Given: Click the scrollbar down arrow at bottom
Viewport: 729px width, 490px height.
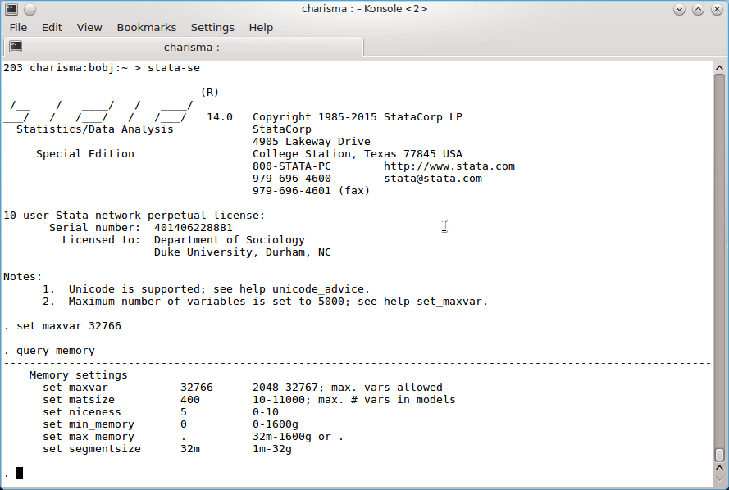Looking at the screenshot, I should coord(719,479).
